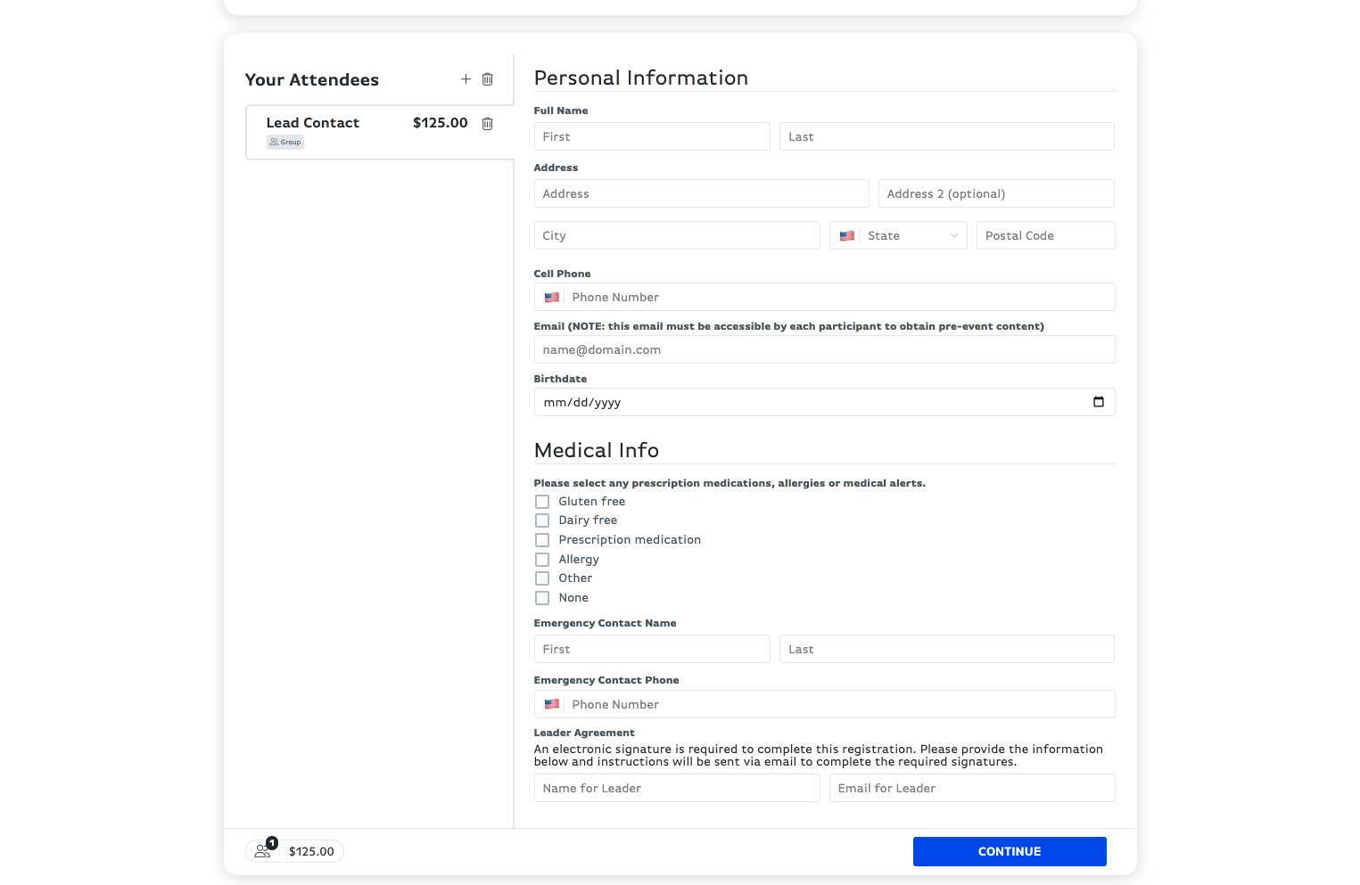Click the $125.00 total in footer

click(x=311, y=852)
